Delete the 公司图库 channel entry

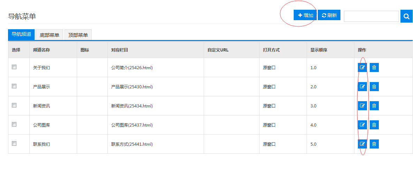pyautogui.click(x=374, y=125)
